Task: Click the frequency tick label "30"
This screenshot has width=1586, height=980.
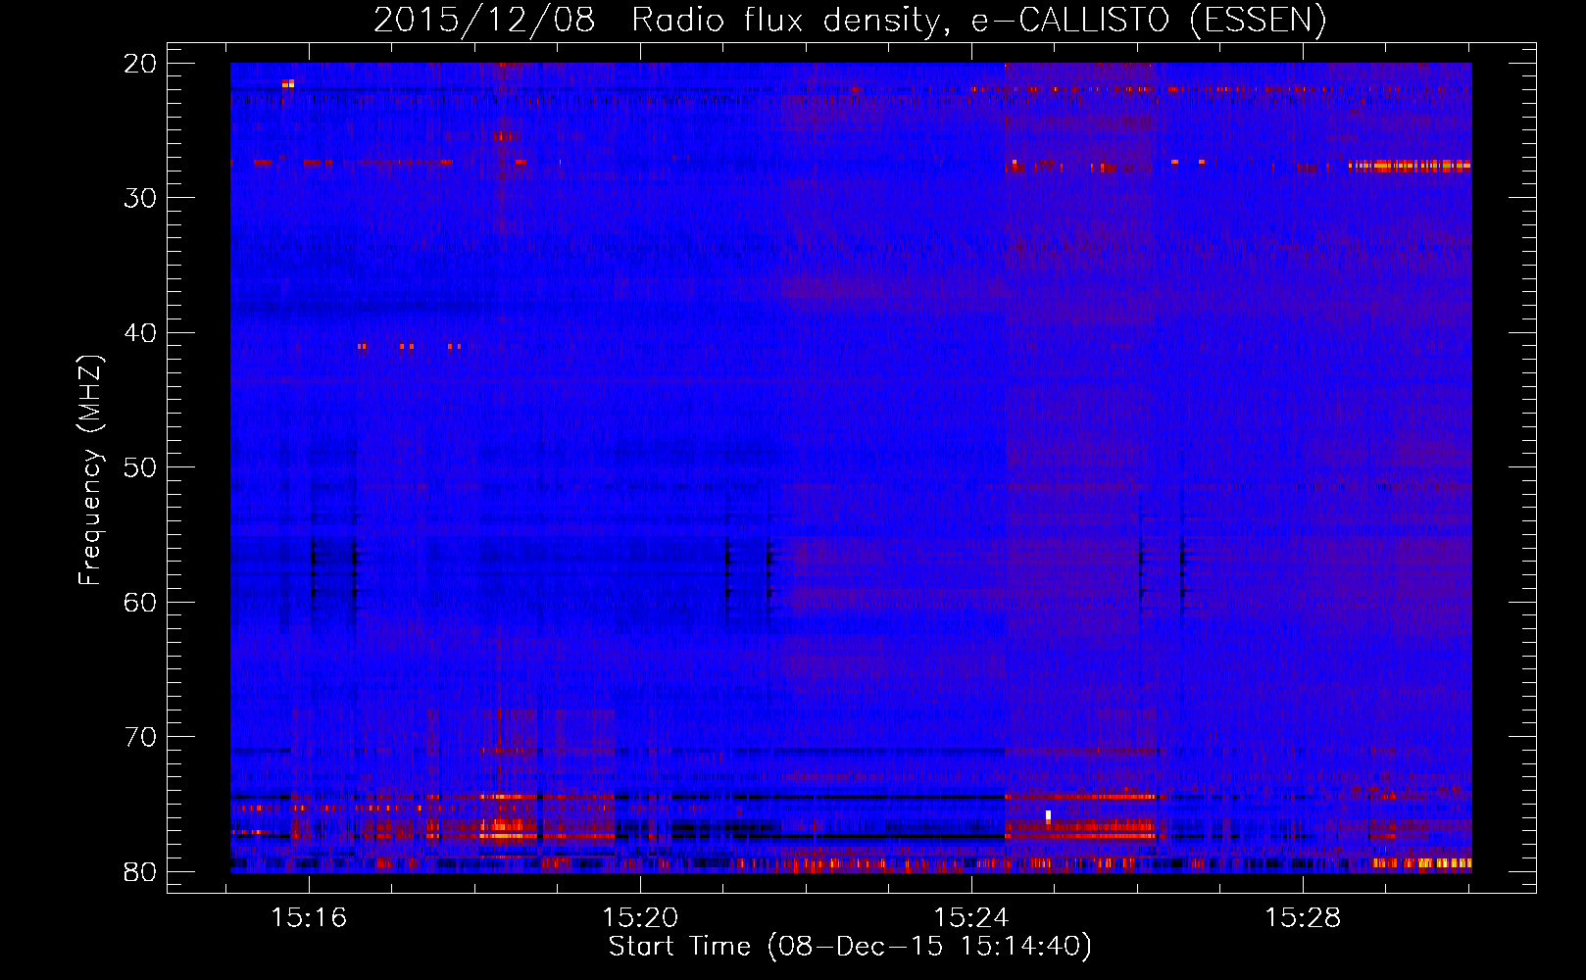Action: (141, 198)
